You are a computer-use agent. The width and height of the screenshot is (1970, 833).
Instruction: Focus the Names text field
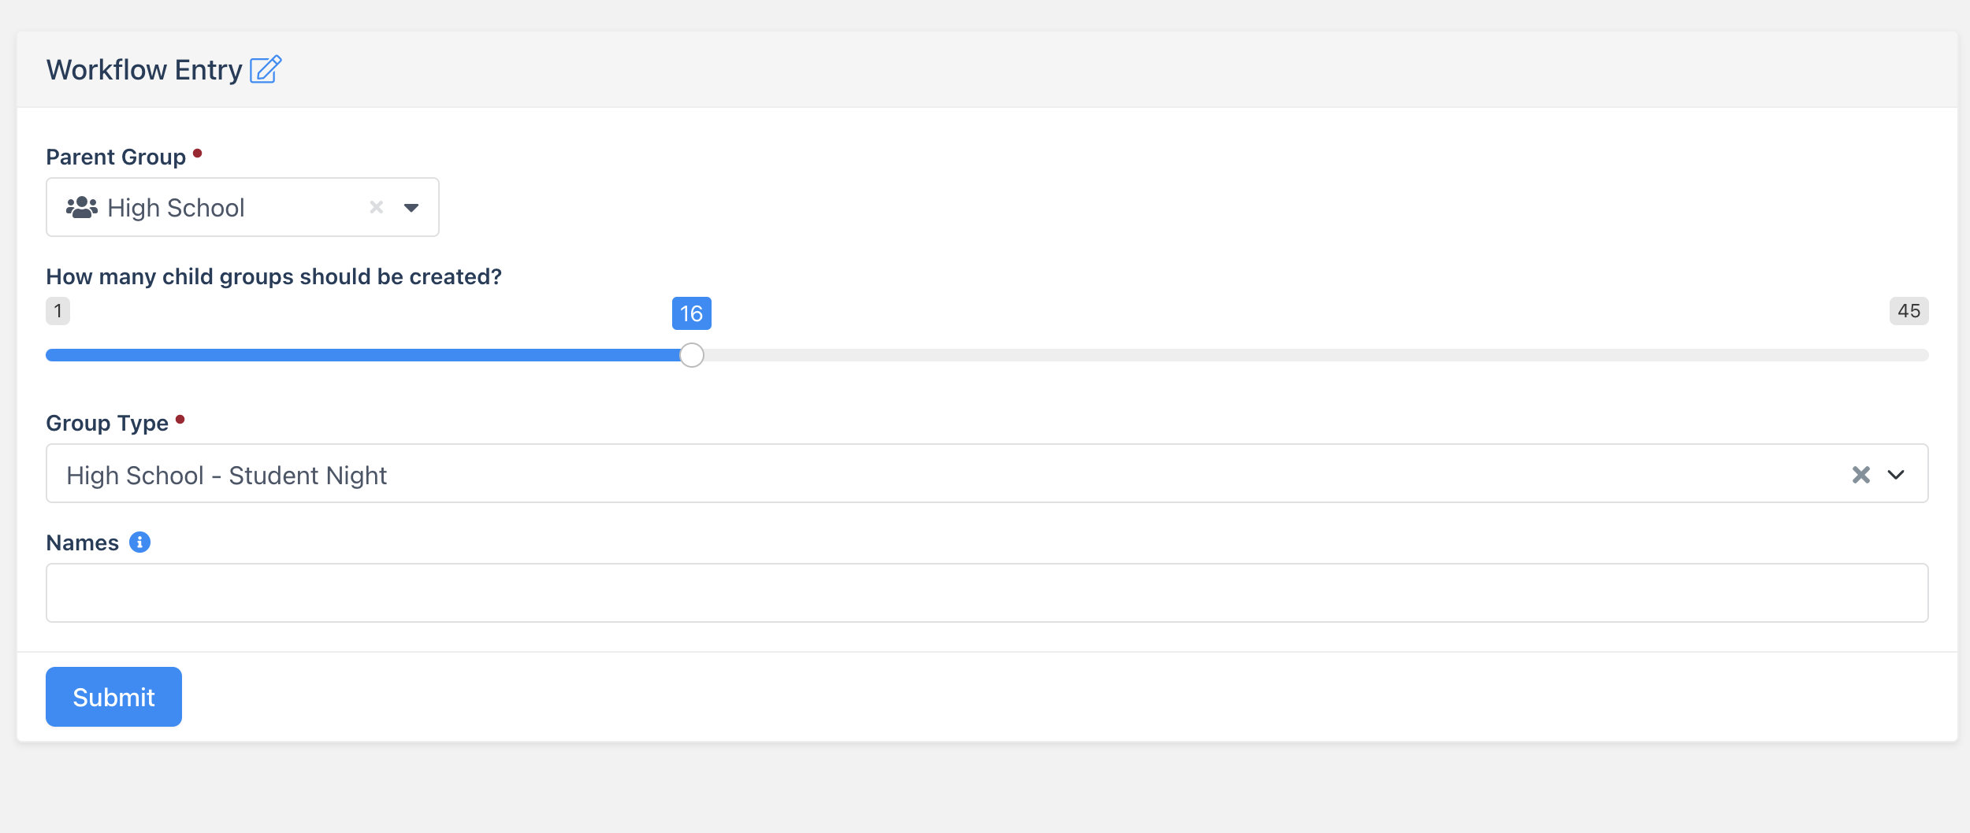[987, 593]
